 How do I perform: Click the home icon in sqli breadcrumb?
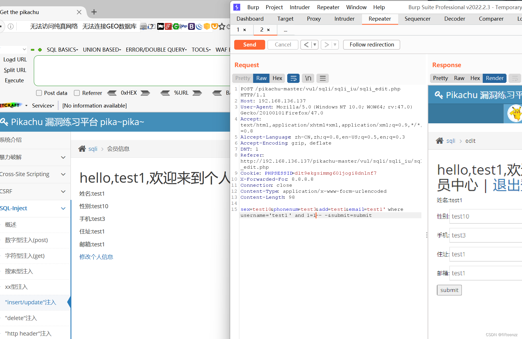[82, 149]
